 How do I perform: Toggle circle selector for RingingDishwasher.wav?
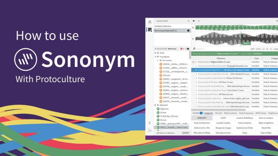pos(194,66)
